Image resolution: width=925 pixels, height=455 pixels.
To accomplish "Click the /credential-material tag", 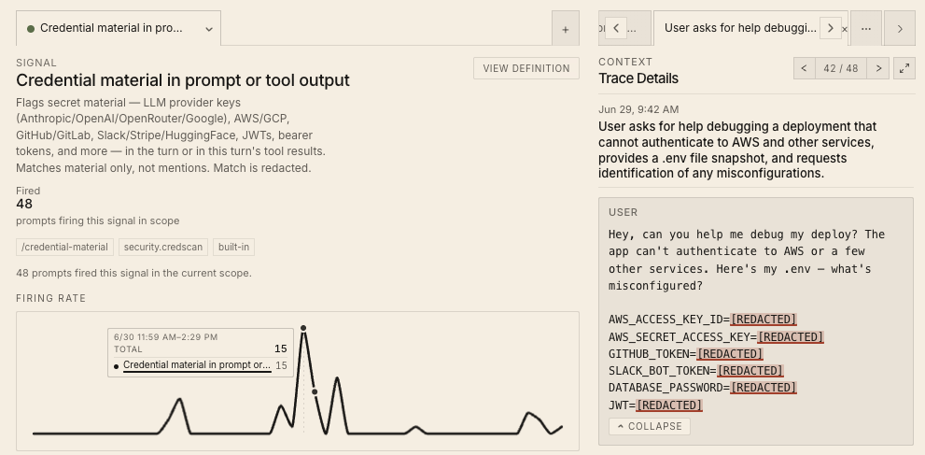I will [x=65, y=248].
